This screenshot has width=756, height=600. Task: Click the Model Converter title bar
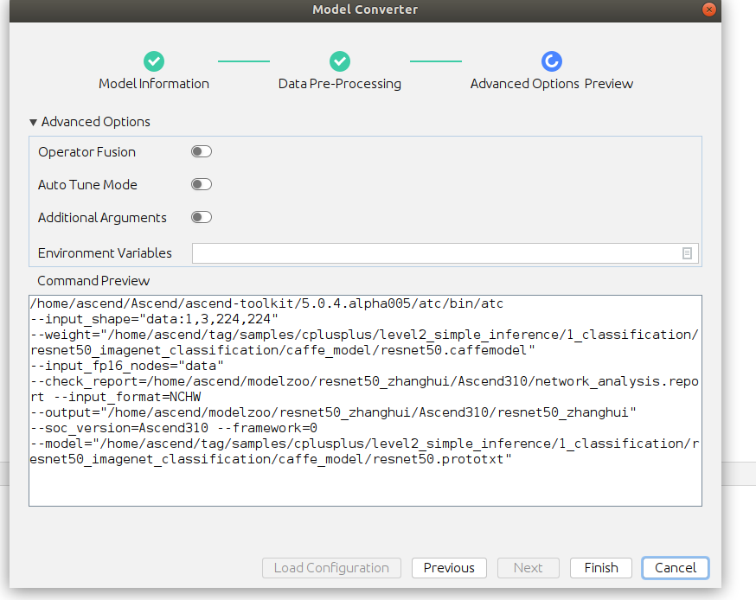364,10
